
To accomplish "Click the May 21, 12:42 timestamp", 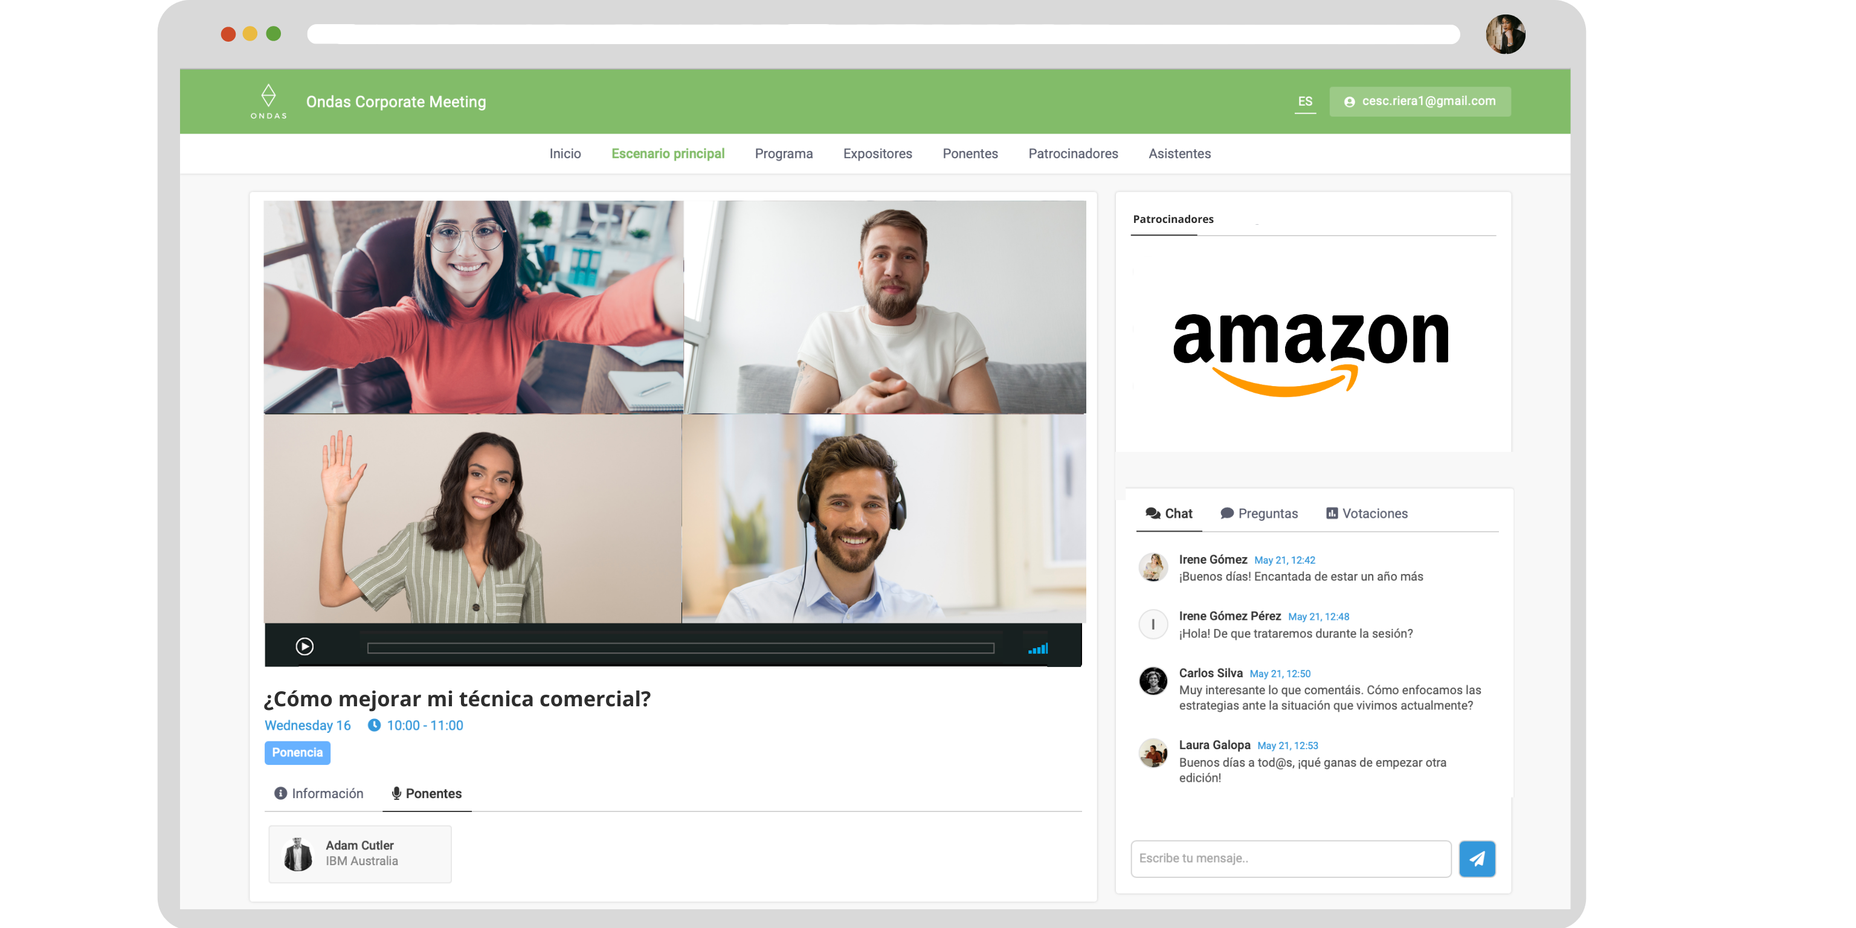I will tap(1284, 560).
